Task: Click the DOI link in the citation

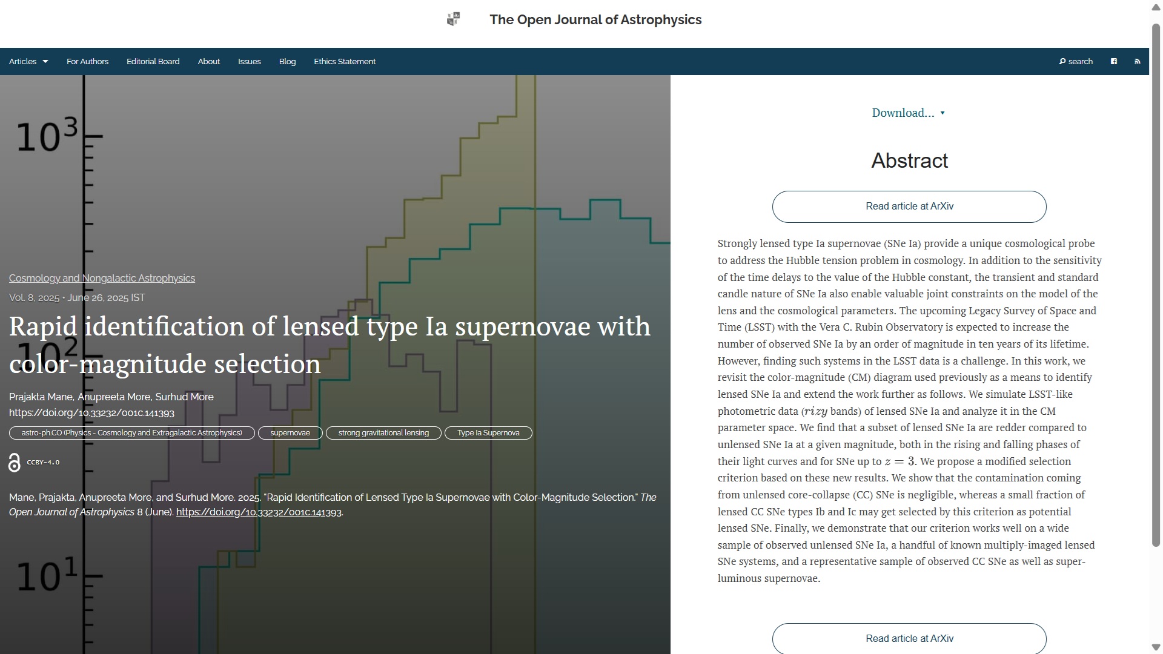Action: click(259, 512)
